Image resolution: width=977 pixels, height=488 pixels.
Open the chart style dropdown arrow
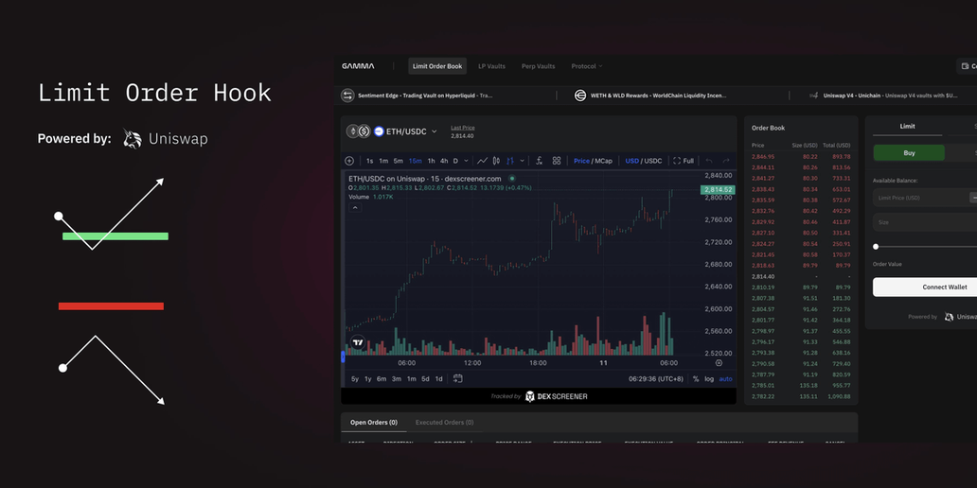pos(523,161)
